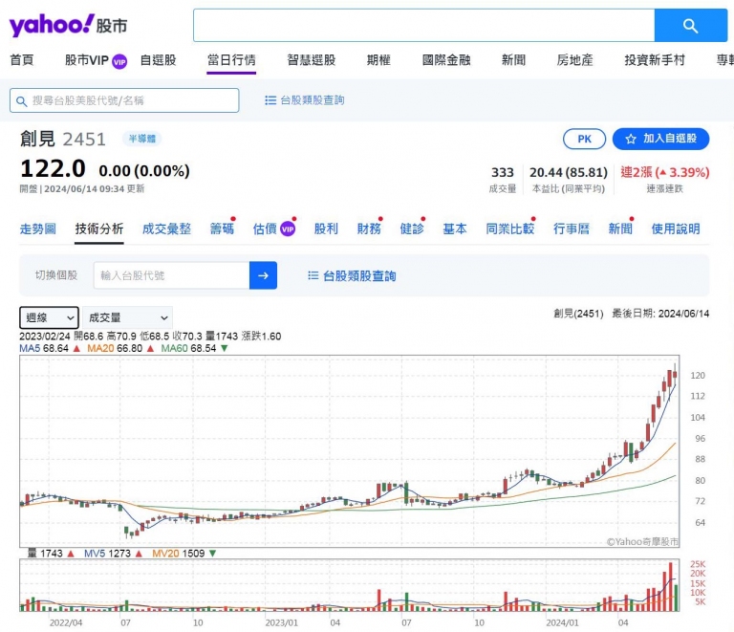Click the 2022/04 marker on chart axis
The width and height of the screenshot is (734, 632).
point(66,623)
